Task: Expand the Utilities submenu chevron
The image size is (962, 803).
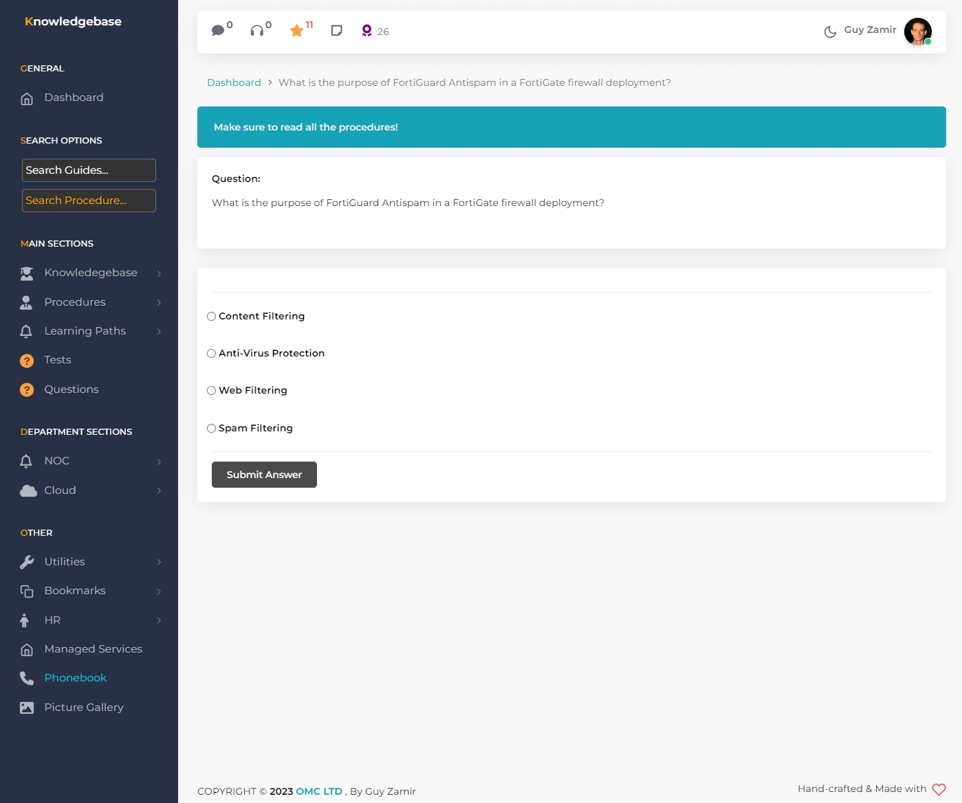Action: point(159,562)
